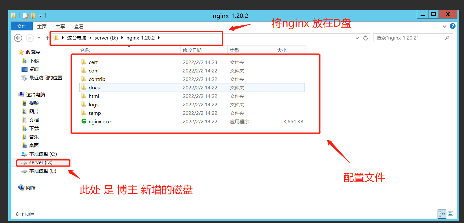
Task: Open the address bar history dropdown
Action: (x=357, y=38)
